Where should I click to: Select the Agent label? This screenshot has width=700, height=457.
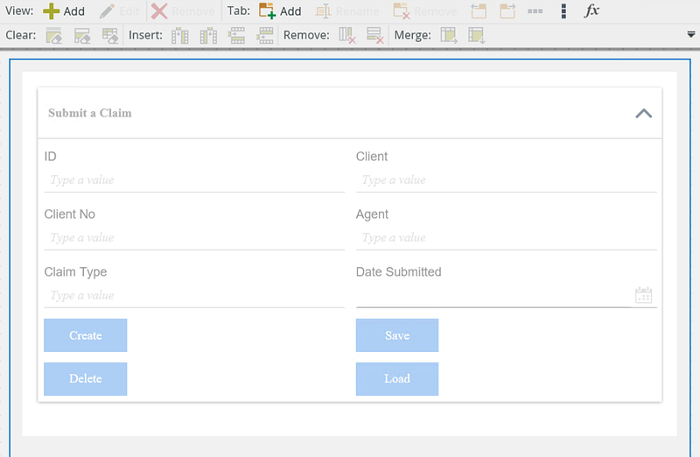coord(372,214)
